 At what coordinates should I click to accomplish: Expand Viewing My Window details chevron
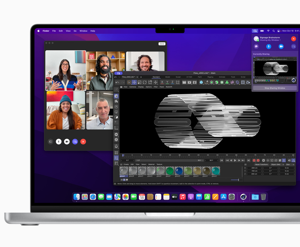coord(280,40)
